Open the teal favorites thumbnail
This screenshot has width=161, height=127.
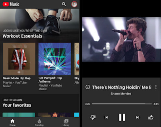19,115
